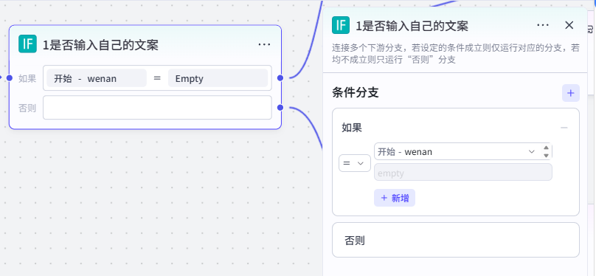
Task: Click the 新增 button to add a condition
Action: [x=395, y=198]
